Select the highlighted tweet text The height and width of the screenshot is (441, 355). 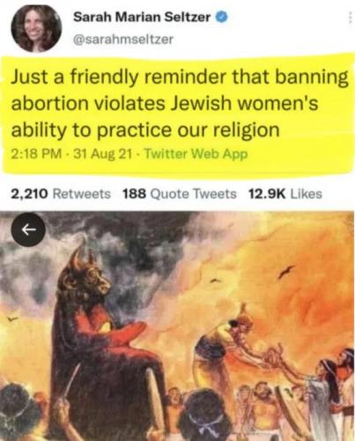click(179, 103)
